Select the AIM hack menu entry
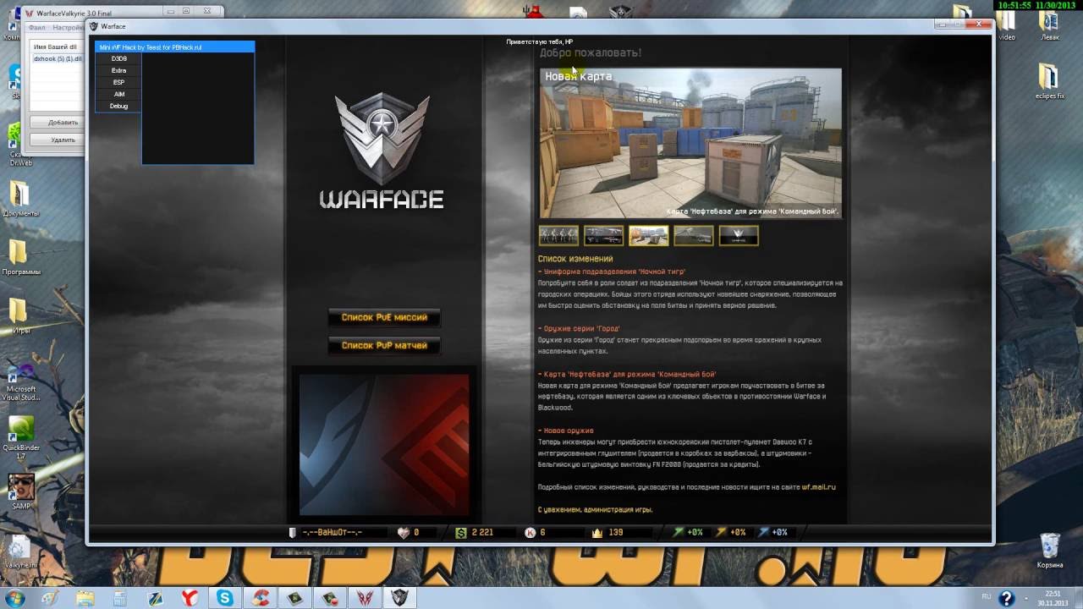Screen dimensions: 1083x609 [x=118, y=94]
